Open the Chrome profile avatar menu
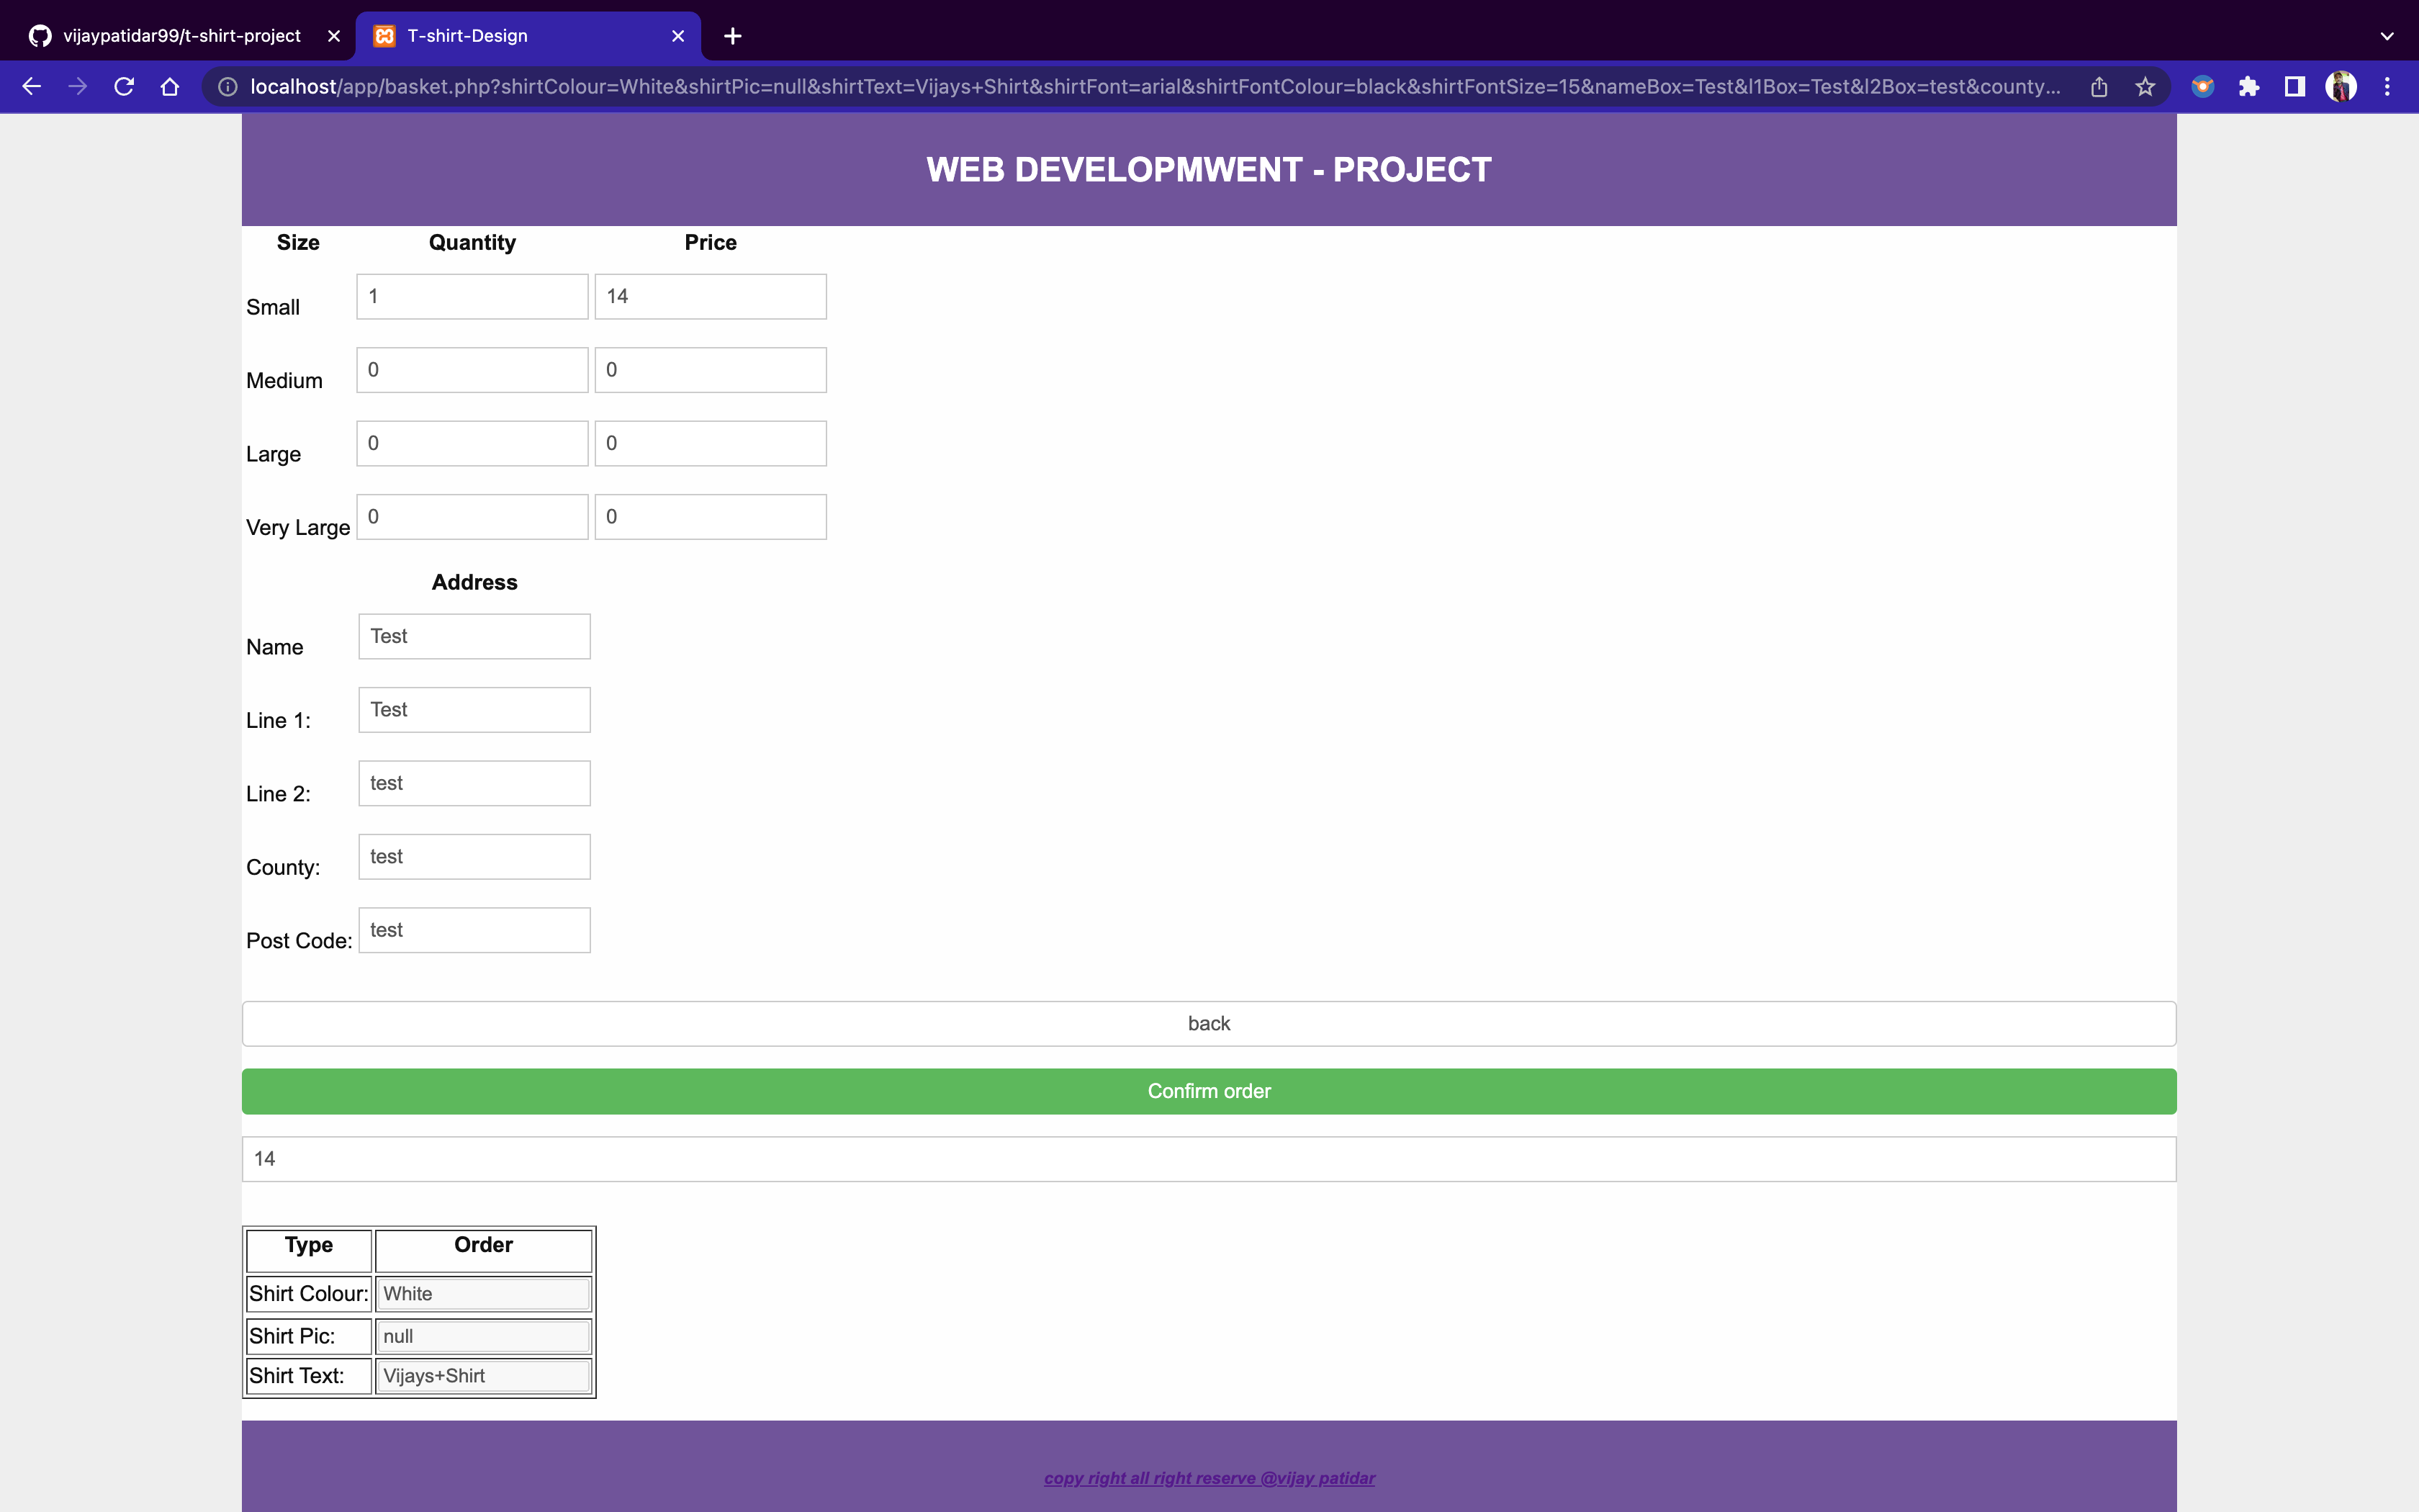 (2341, 86)
